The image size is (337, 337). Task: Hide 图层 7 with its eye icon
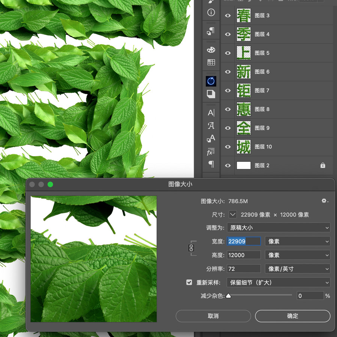click(228, 91)
